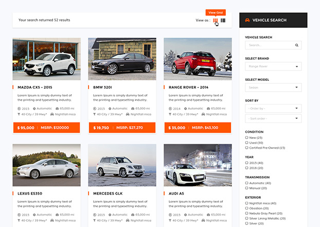Click the Vehicle Search text field
Image resolution: width=320 pixels, height=227 pixels.
click(273, 45)
